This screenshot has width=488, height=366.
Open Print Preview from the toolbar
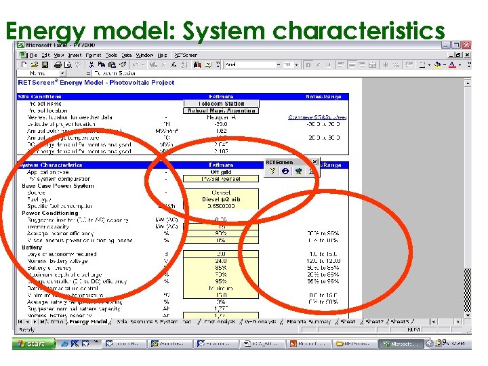coord(68,65)
